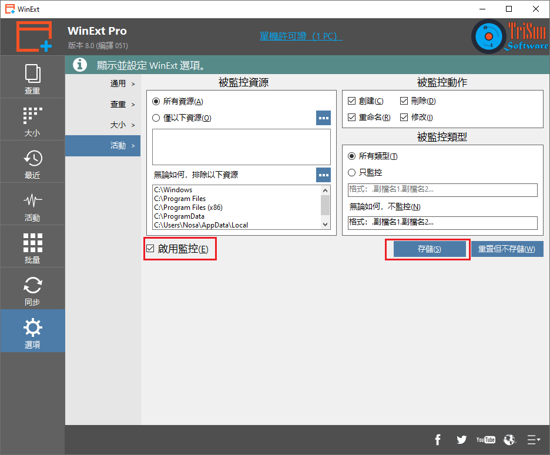
Task: Browse resources button beside 僅以下資源
Action: (323, 118)
